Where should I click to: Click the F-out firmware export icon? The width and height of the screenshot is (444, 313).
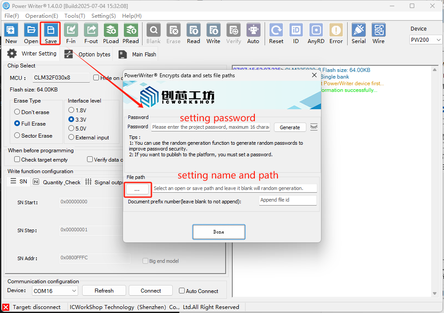91,33
